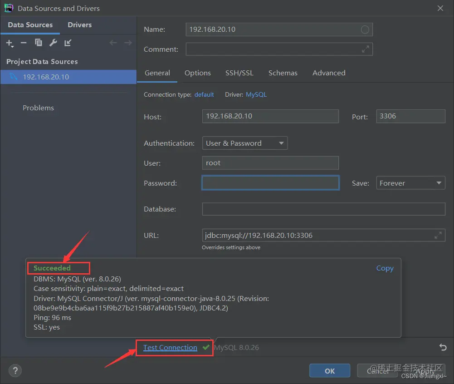454x384 pixels.
Task: Open driver settings via wrench icon
Action: coord(53,43)
